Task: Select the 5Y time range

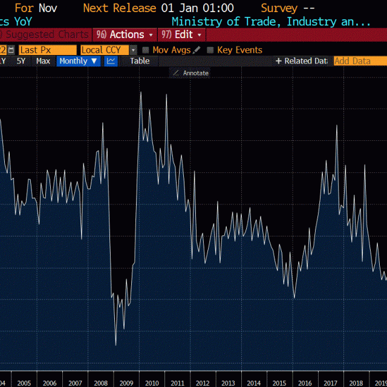Action: 21,61
